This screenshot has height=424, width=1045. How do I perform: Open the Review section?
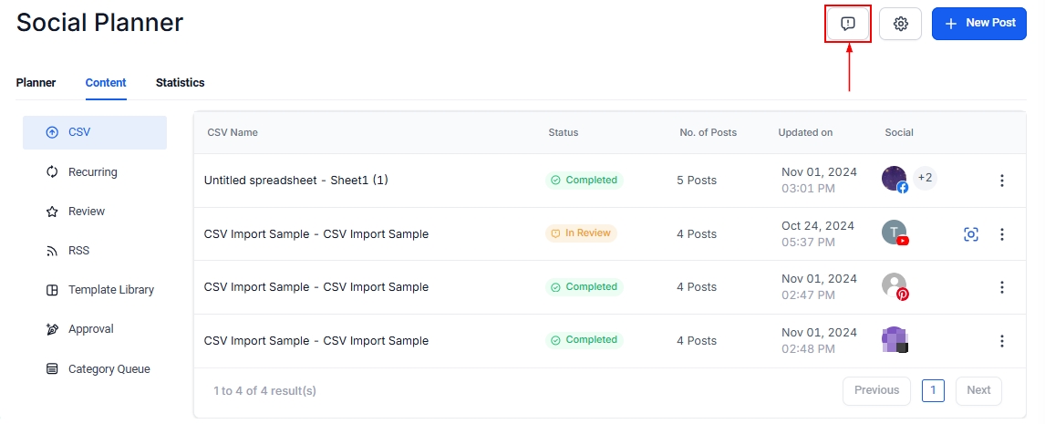[x=86, y=212]
